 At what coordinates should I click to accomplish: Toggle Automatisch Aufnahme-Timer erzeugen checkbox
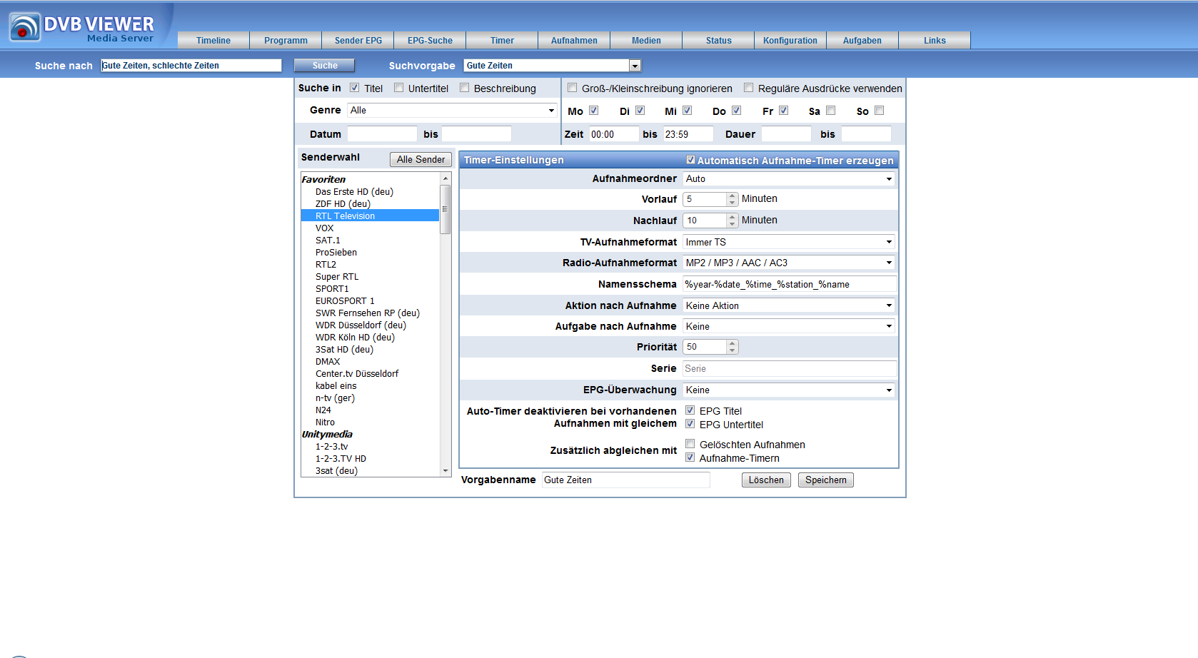click(x=690, y=160)
